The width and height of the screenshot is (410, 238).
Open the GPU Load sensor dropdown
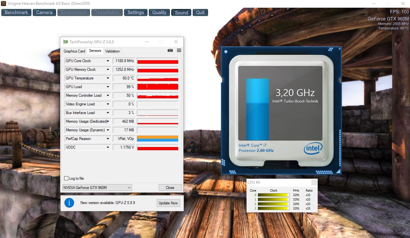(x=108, y=87)
